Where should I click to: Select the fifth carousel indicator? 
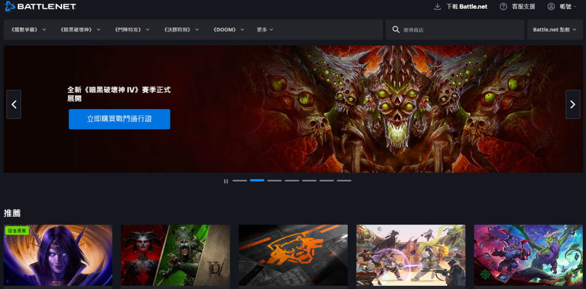click(309, 181)
